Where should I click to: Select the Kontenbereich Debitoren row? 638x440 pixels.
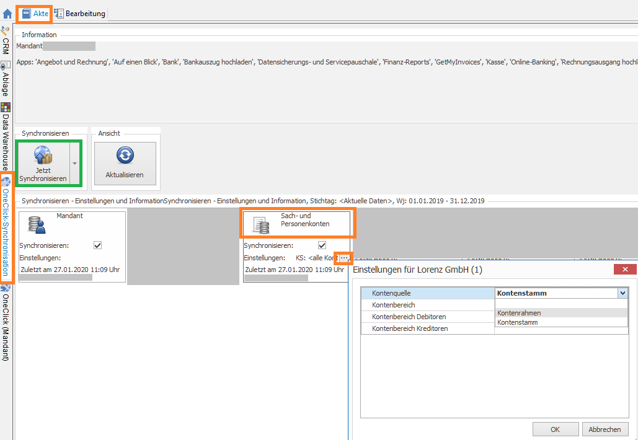pos(428,317)
